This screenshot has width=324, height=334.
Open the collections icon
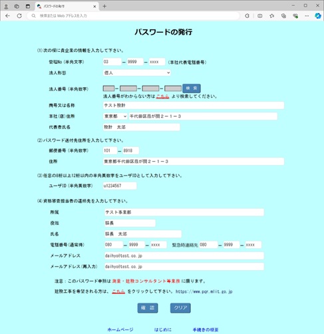[283, 16]
